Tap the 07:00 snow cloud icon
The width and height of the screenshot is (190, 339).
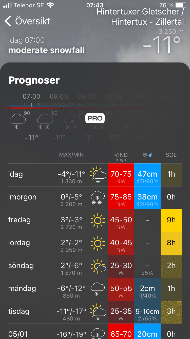tap(17, 121)
